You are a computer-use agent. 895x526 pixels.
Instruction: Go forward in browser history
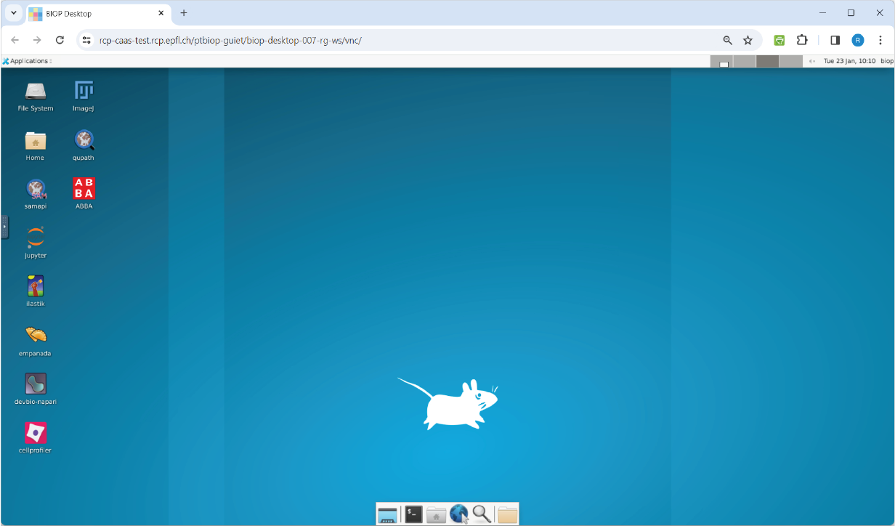pyautogui.click(x=37, y=40)
